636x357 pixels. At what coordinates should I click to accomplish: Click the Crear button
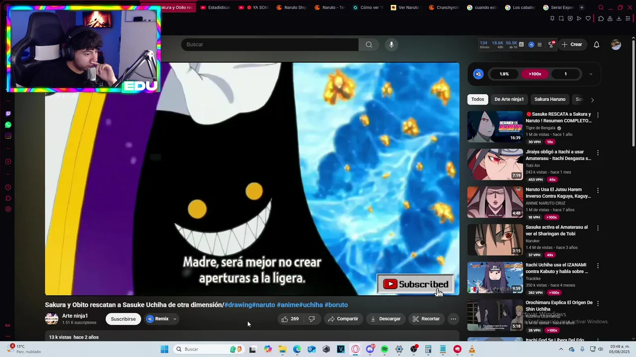click(571, 45)
